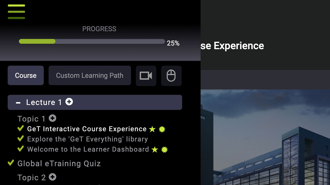Open the Custom Learning Path tab
Viewport: 330px width, 185px height.
[x=89, y=76]
